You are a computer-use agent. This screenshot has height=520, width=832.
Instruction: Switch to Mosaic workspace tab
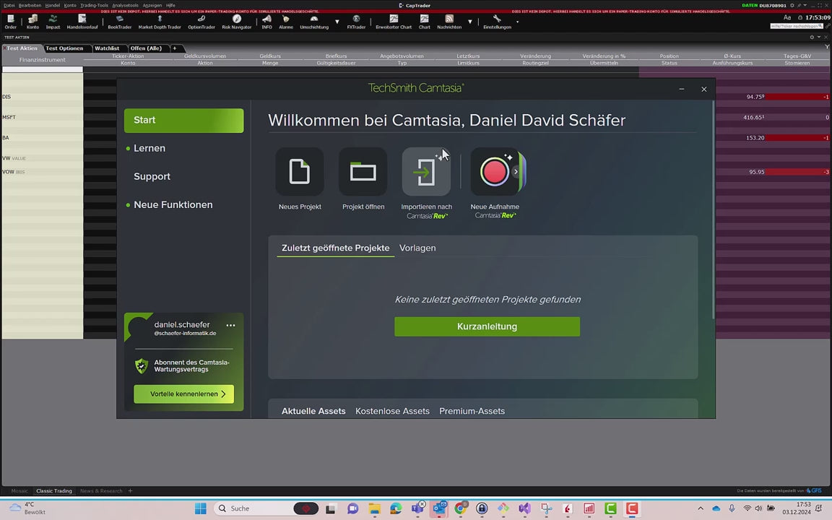(19, 491)
